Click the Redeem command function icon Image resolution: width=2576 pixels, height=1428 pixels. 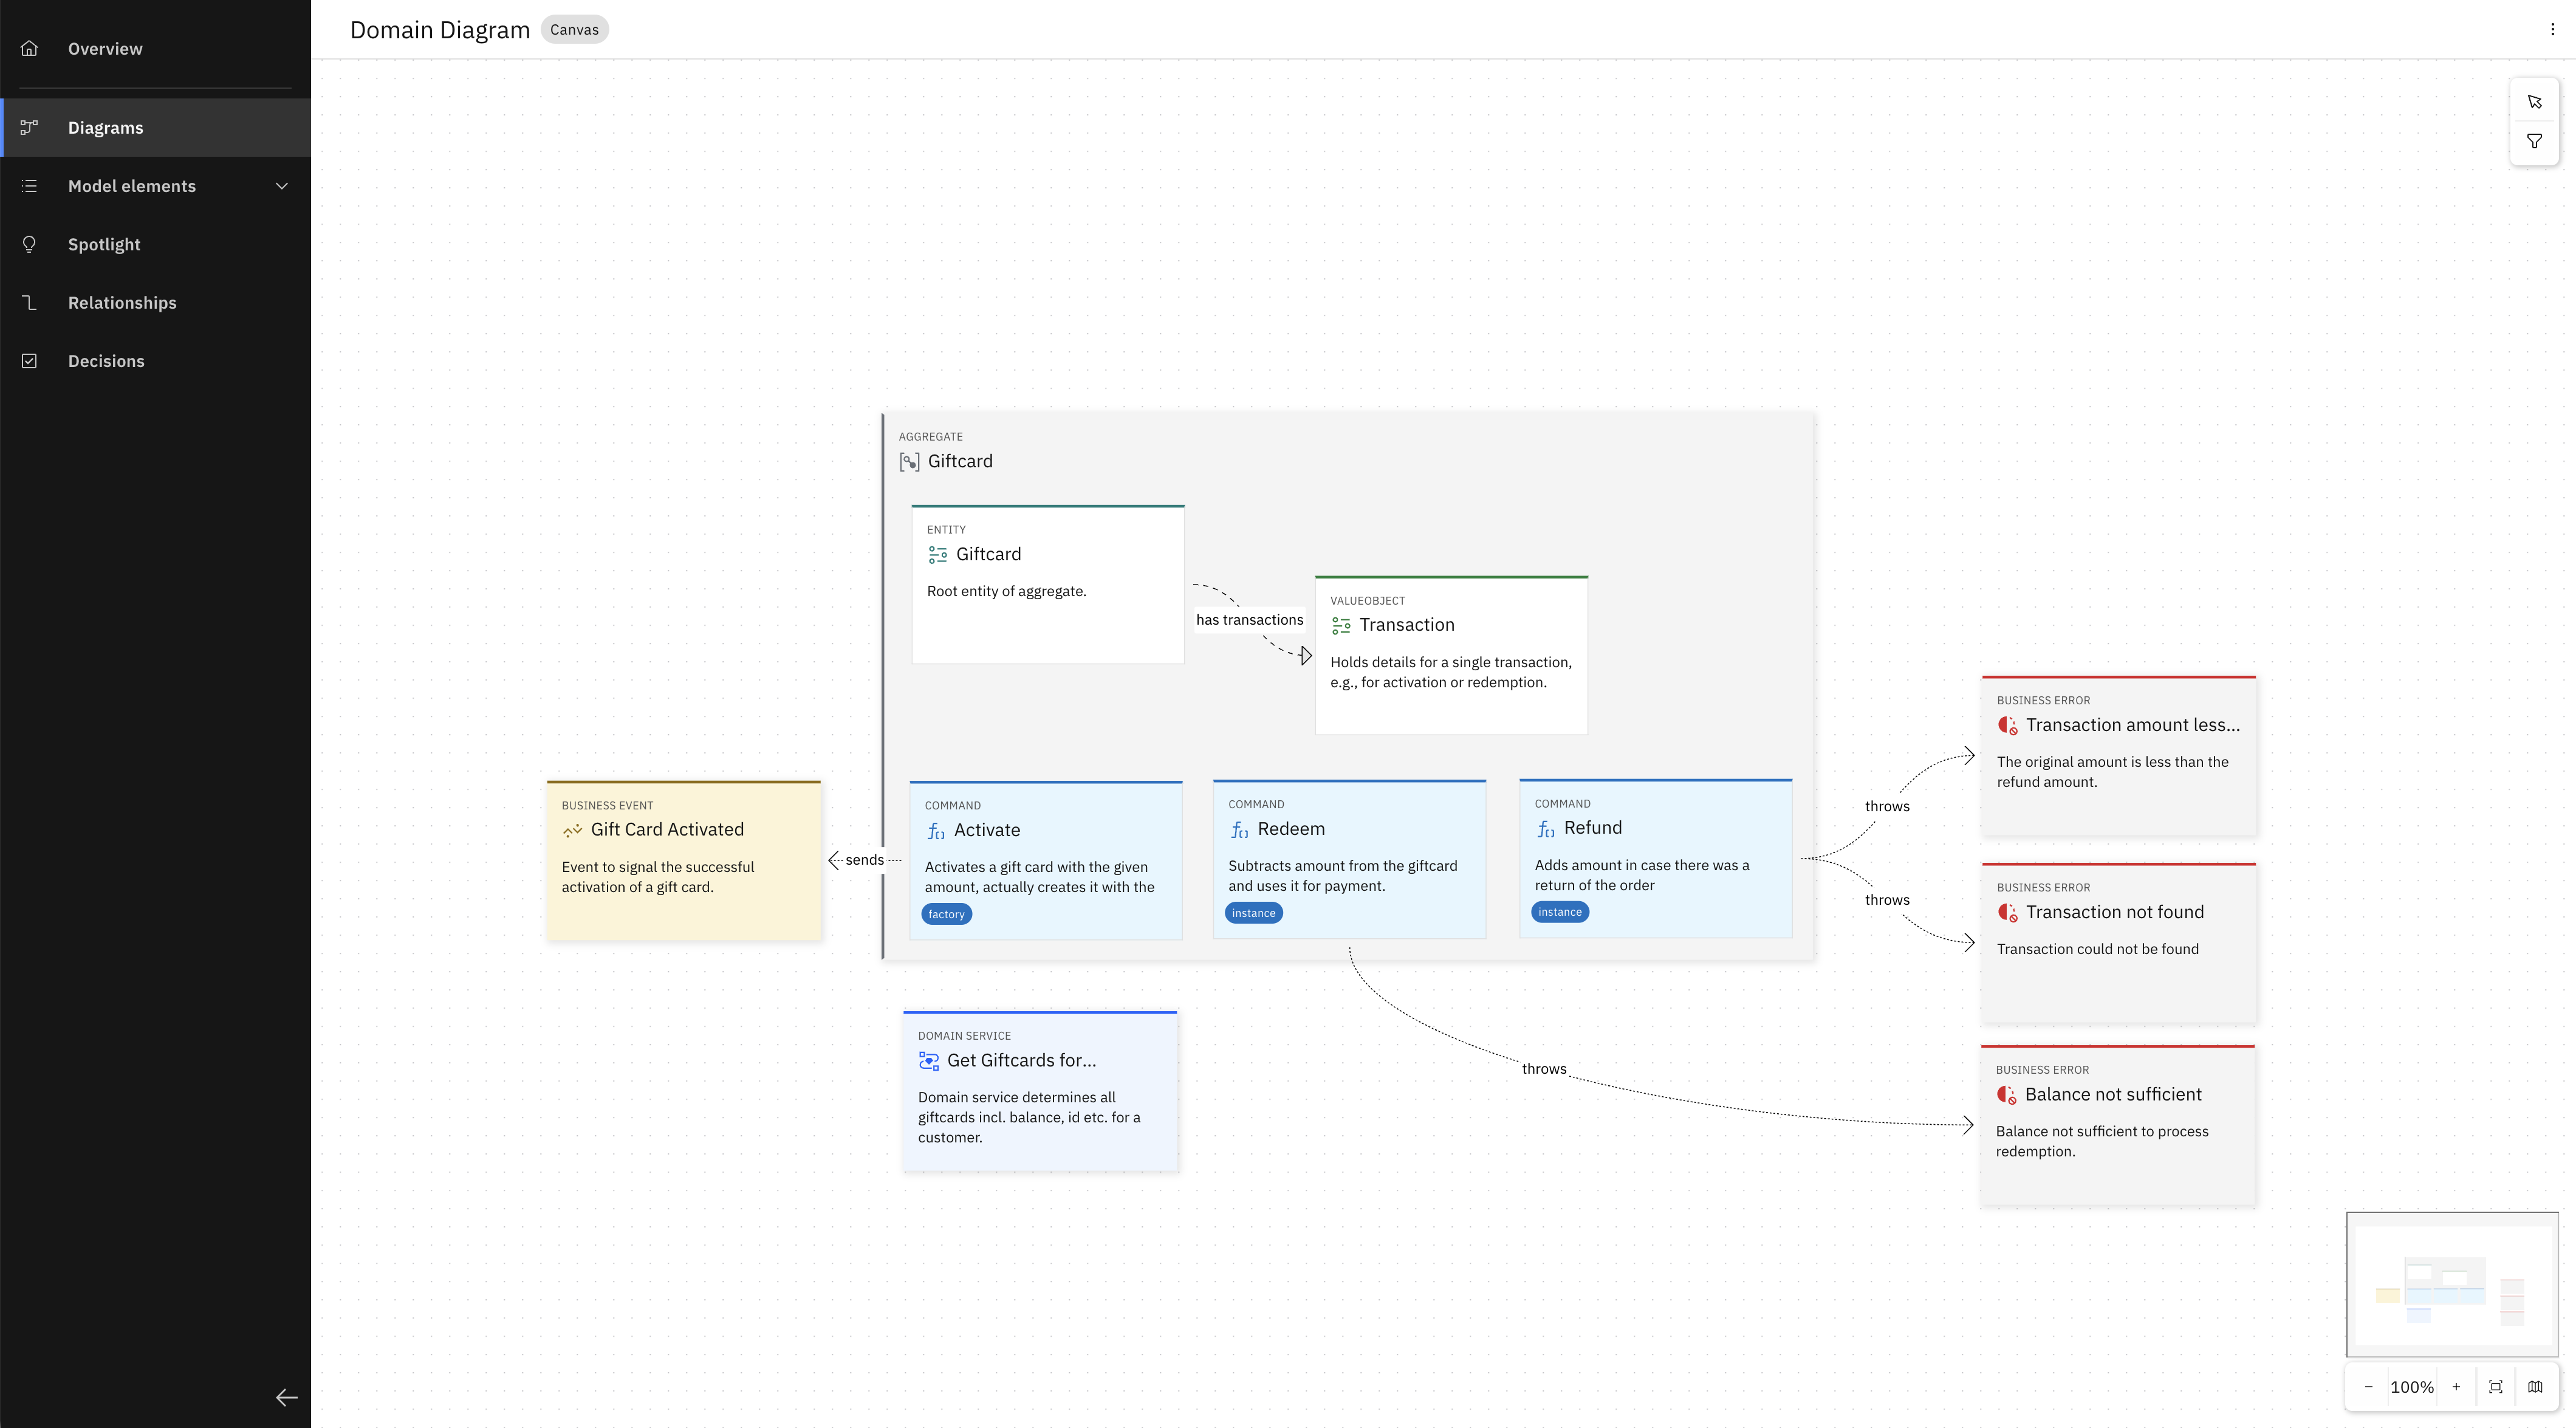pyautogui.click(x=1239, y=830)
